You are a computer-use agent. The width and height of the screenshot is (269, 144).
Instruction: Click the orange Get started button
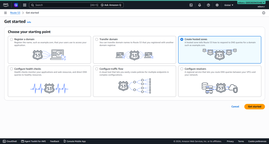[x=255, y=107]
